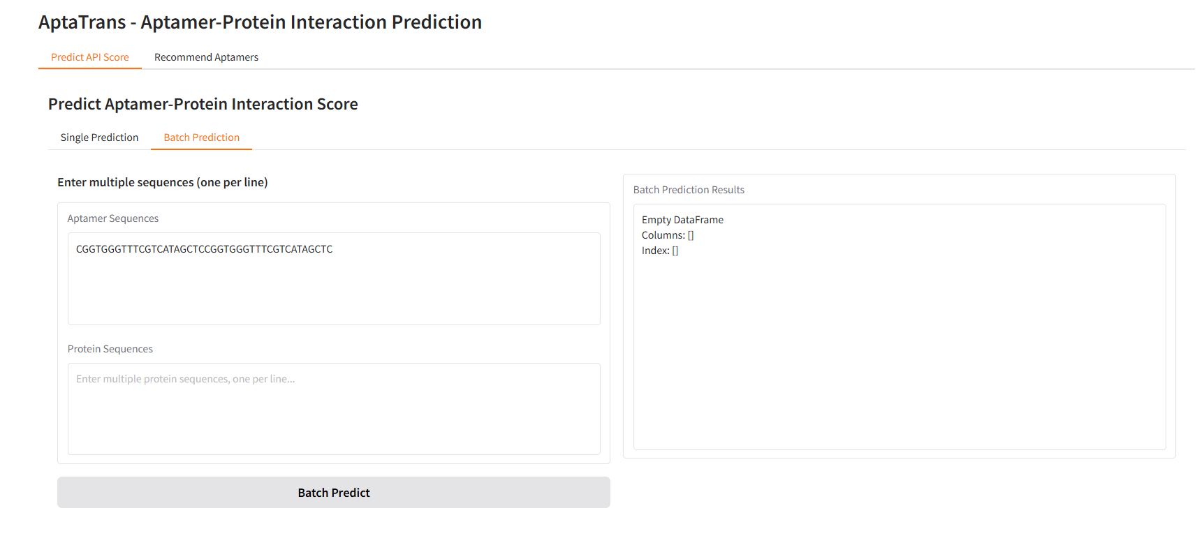
Task: Select the Single Prediction sub-tab
Action: 99,137
